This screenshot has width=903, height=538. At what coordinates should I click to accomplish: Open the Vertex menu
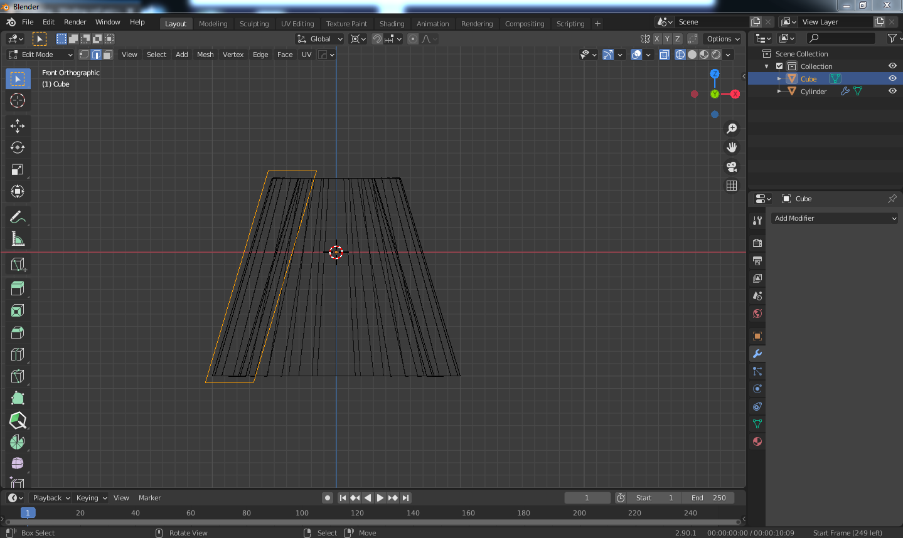tap(233, 55)
